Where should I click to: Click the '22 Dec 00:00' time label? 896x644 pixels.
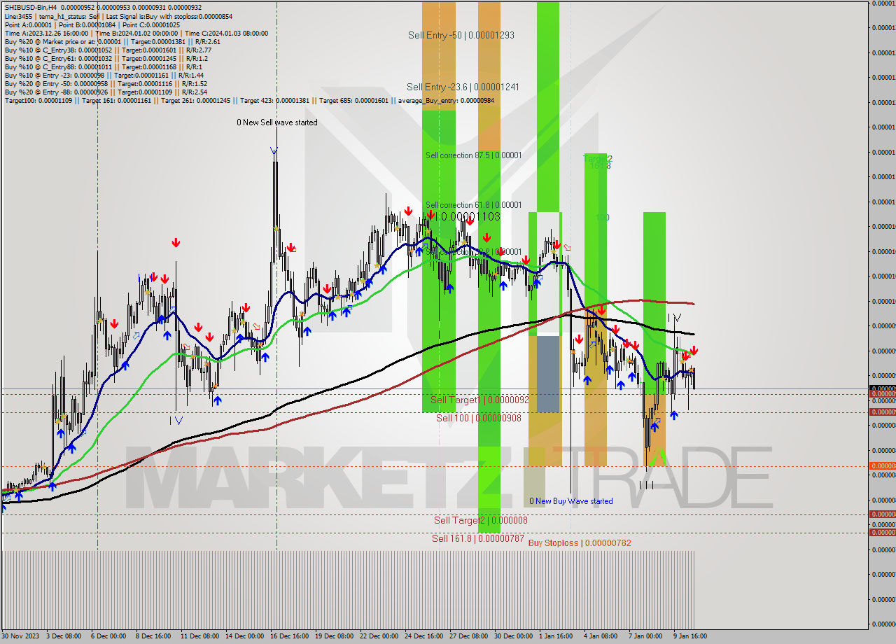(x=379, y=636)
